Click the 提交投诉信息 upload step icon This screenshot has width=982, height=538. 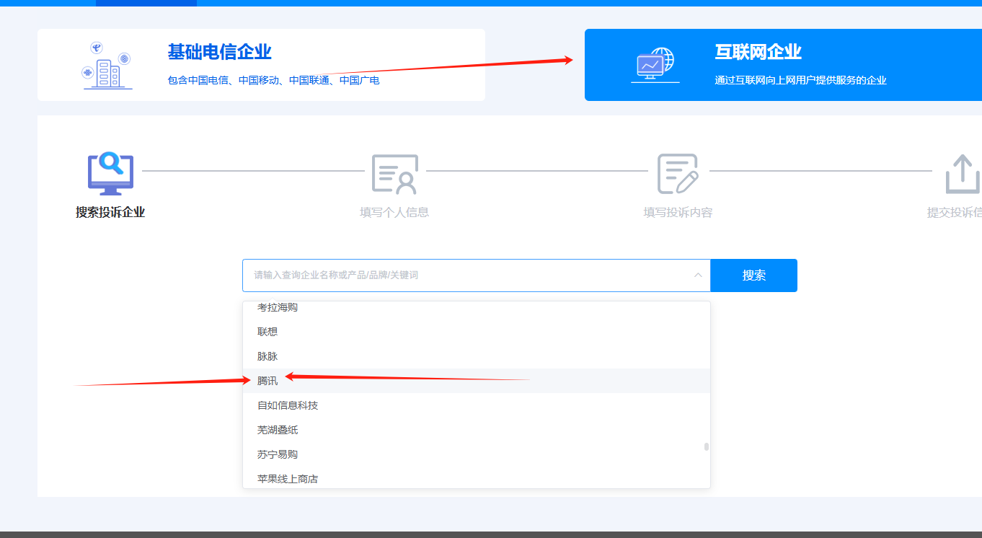tap(962, 173)
